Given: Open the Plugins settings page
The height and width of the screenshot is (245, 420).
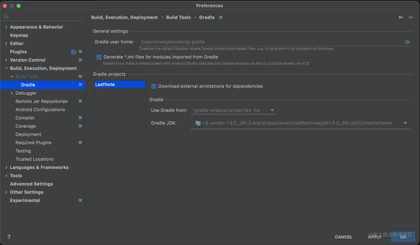Looking at the screenshot, I should (18, 52).
